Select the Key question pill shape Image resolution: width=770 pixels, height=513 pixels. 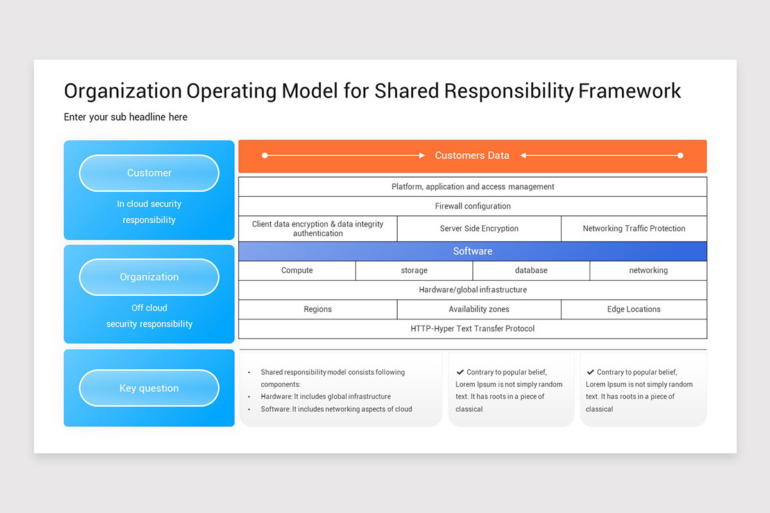tap(149, 387)
